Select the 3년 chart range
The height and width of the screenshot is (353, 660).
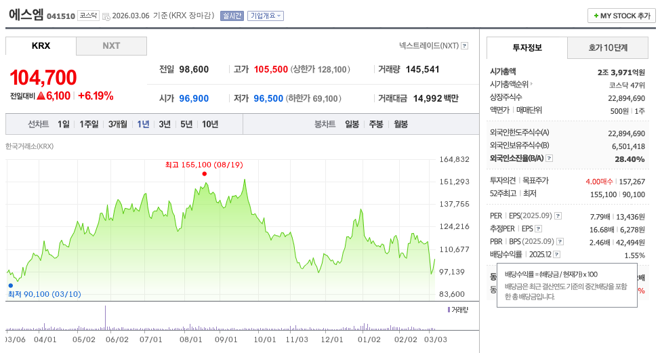(165, 124)
